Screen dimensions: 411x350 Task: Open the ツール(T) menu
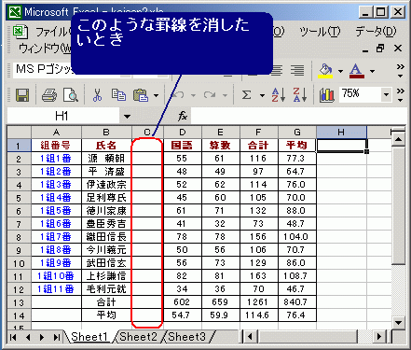tap(320, 32)
